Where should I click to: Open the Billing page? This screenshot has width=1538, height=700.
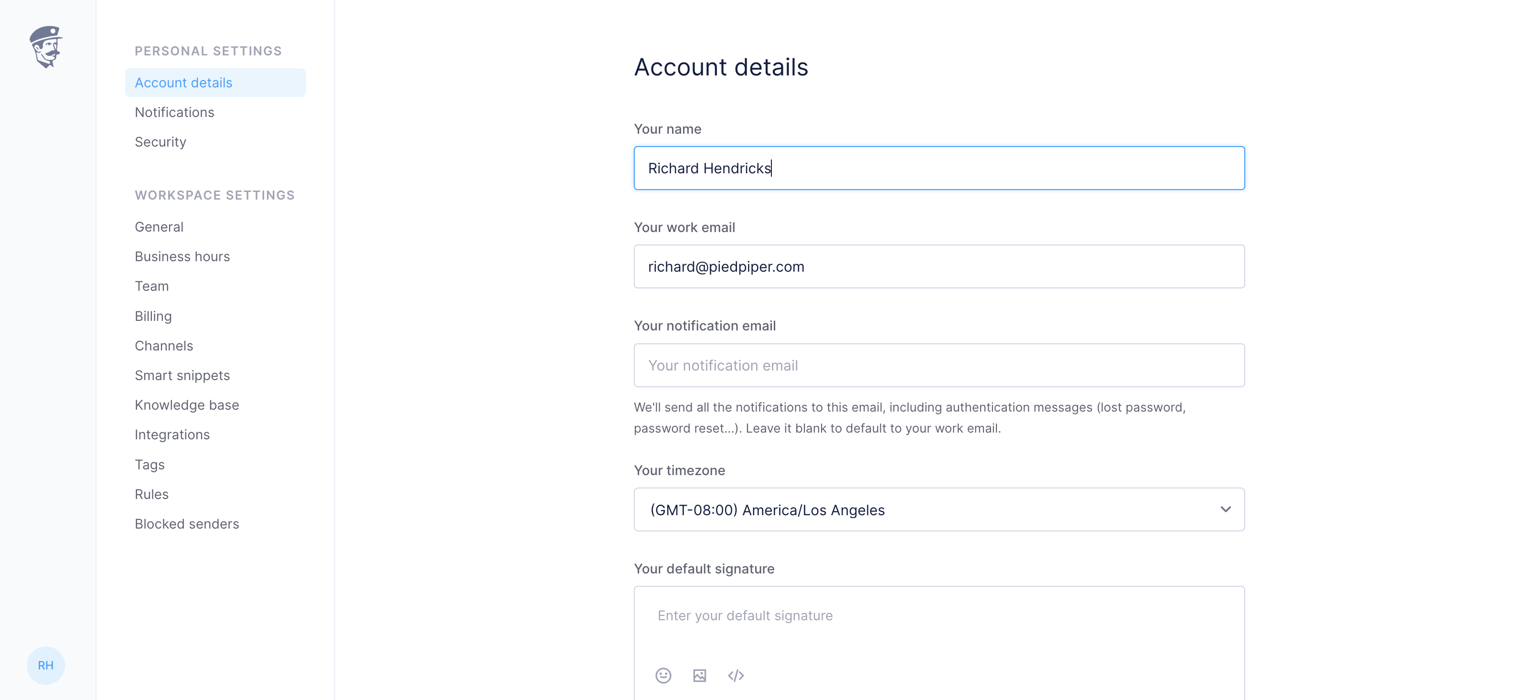point(153,316)
